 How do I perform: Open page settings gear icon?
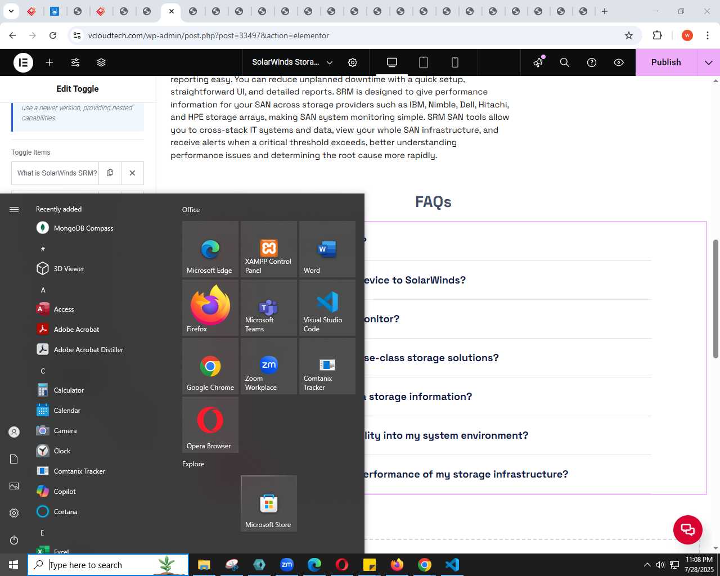[353, 62]
